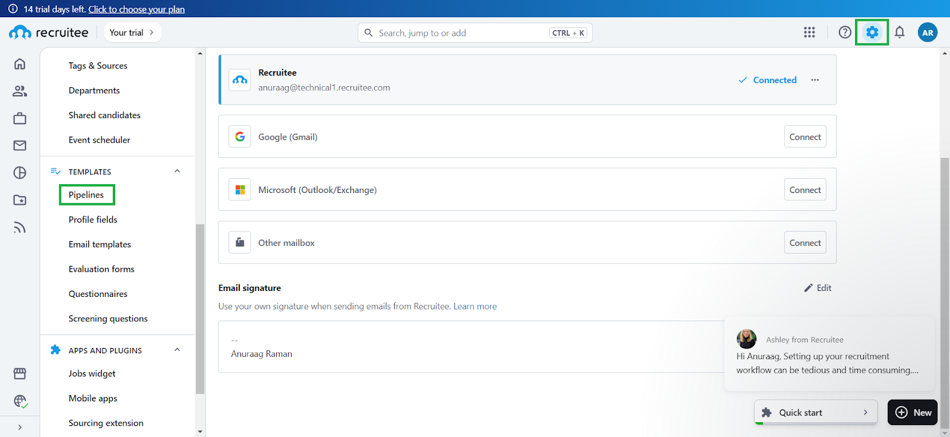Click the notifications bell icon
This screenshot has height=437, width=950.
pos(900,33)
